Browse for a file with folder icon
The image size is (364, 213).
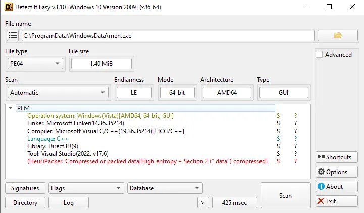(x=338, y=35)
